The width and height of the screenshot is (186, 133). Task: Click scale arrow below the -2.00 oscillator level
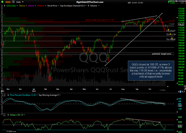click(177, 112)
